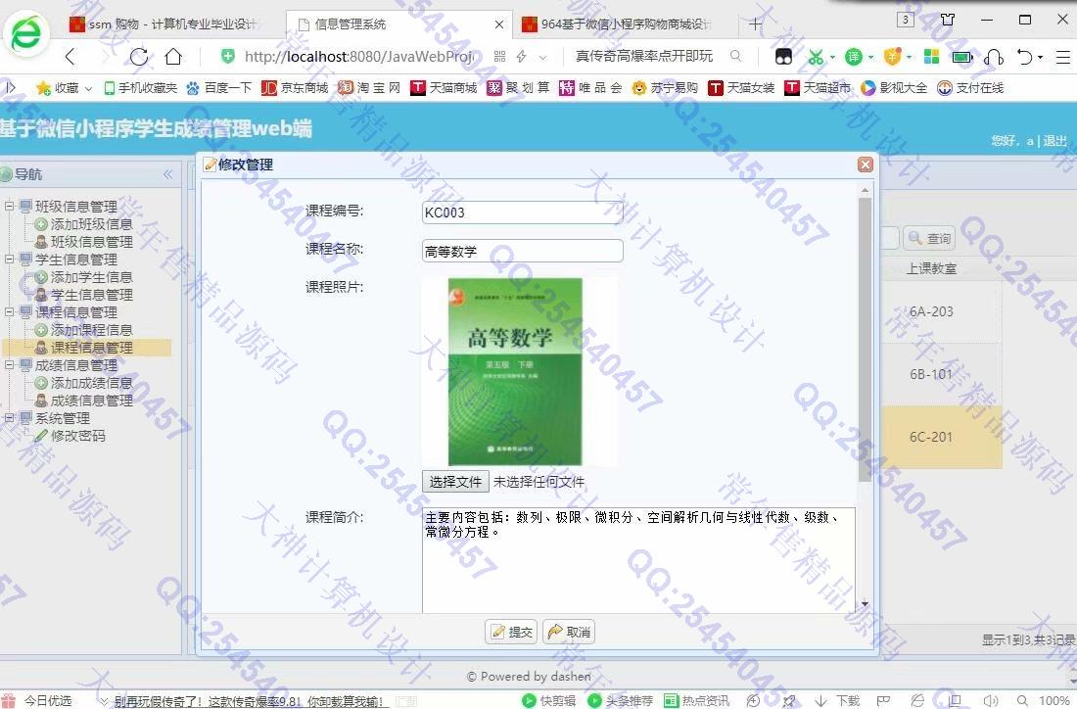The image size is (1077, 709).
Task: Click the dialog vertical scrollbar
Action: tap(865, 340)
